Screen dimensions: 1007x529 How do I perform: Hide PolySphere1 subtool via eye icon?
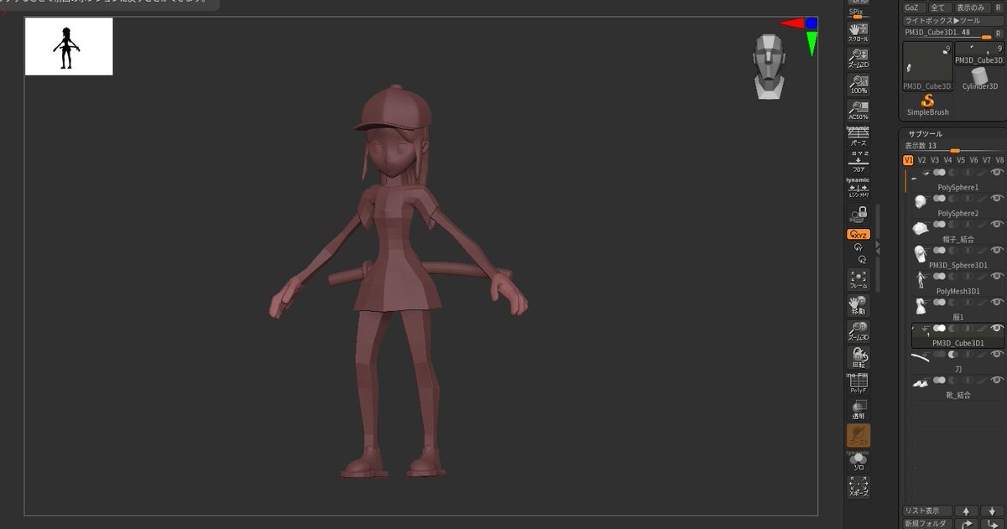[997, 173]
